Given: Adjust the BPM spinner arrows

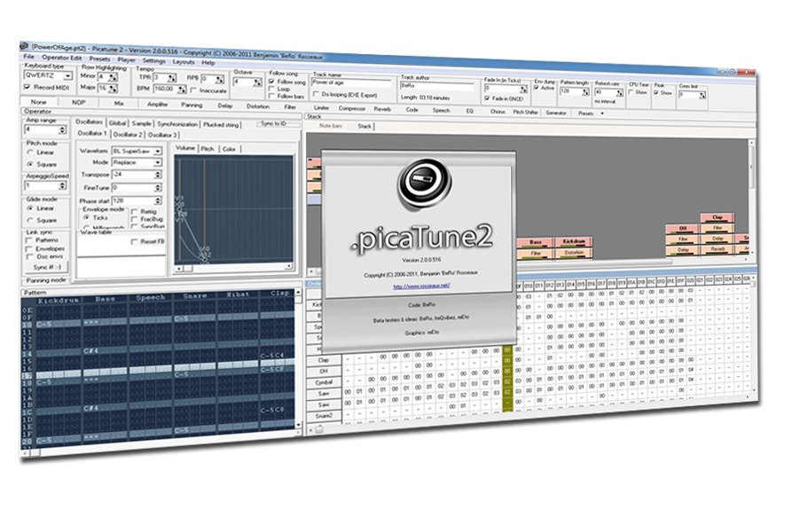Looking at the screenshot, I should click(x=182, y=90).
